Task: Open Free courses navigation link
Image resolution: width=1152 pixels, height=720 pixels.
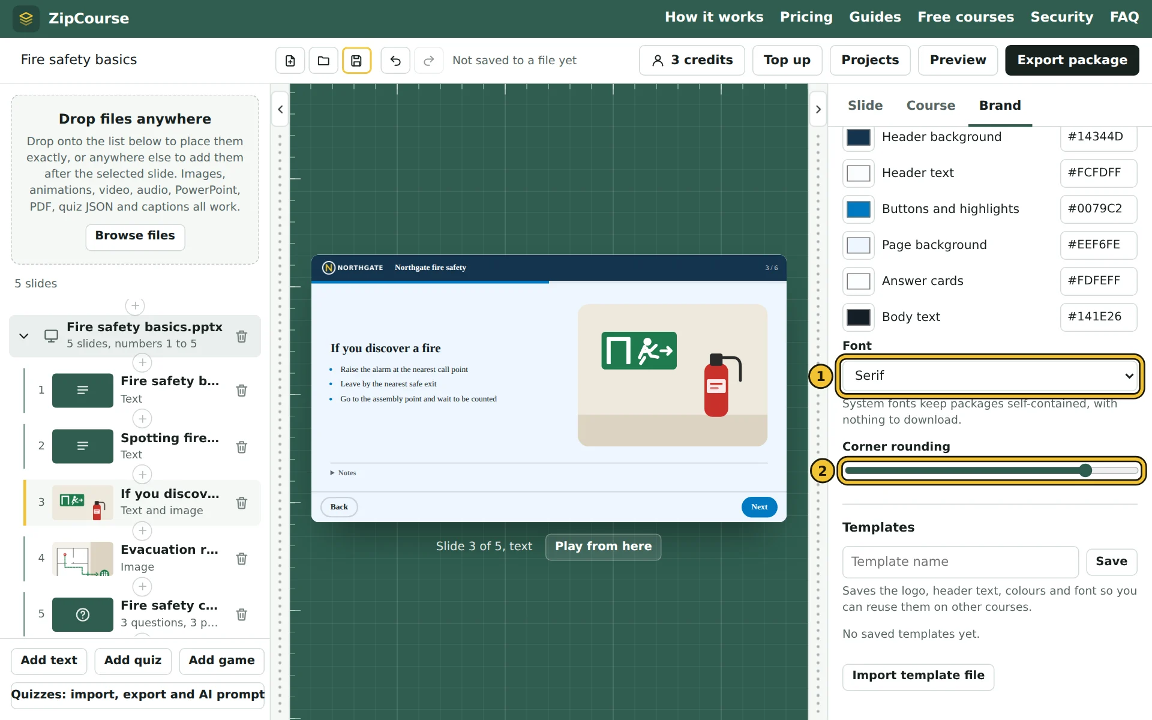Action: (x=965, y=17)
